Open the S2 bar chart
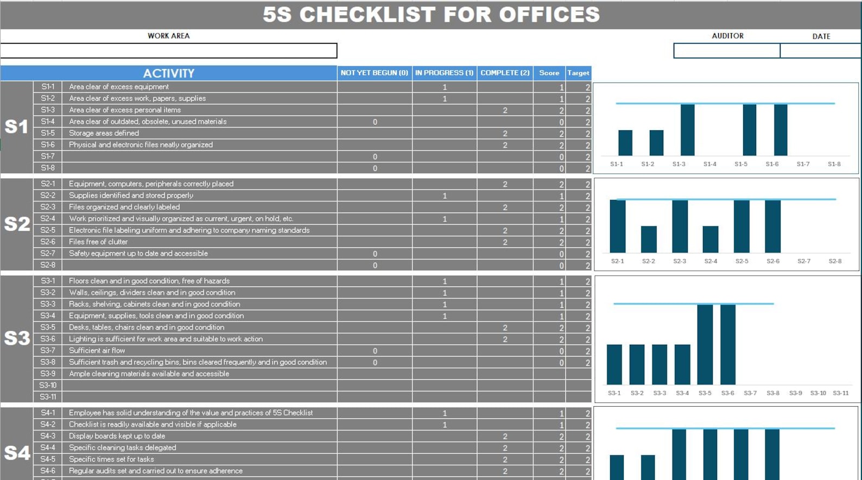This screenshot has height=480, width=862. (726, 224)
